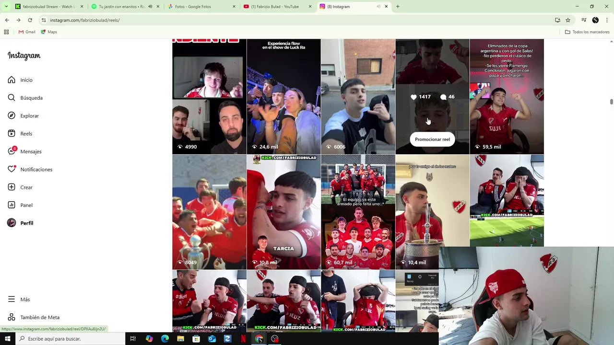
Task: Open the apps grid in bookmarks bar
Action: click(x=6, y=32)
